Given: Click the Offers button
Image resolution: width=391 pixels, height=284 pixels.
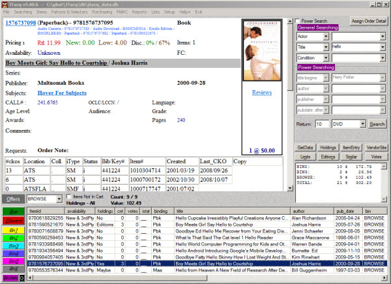Looking at the screenshot, I should (13, 199).
